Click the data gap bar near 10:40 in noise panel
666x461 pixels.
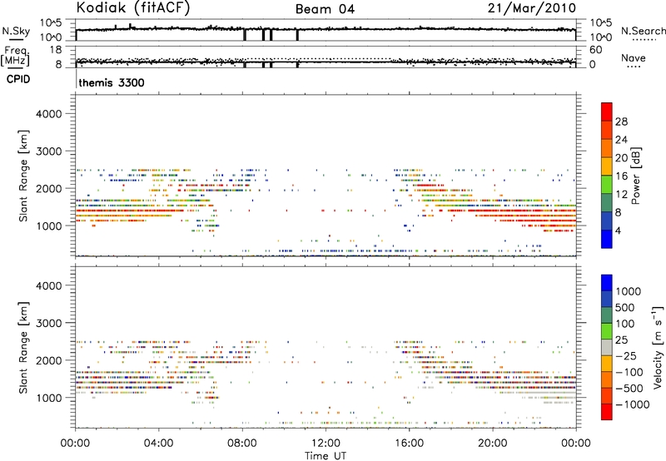point(297,35)
